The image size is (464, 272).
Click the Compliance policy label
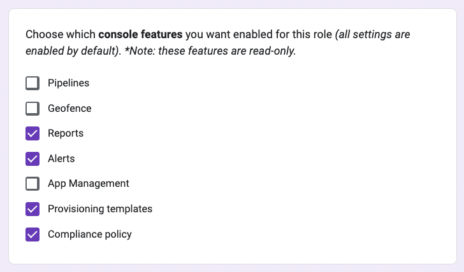tap(90, 235)
